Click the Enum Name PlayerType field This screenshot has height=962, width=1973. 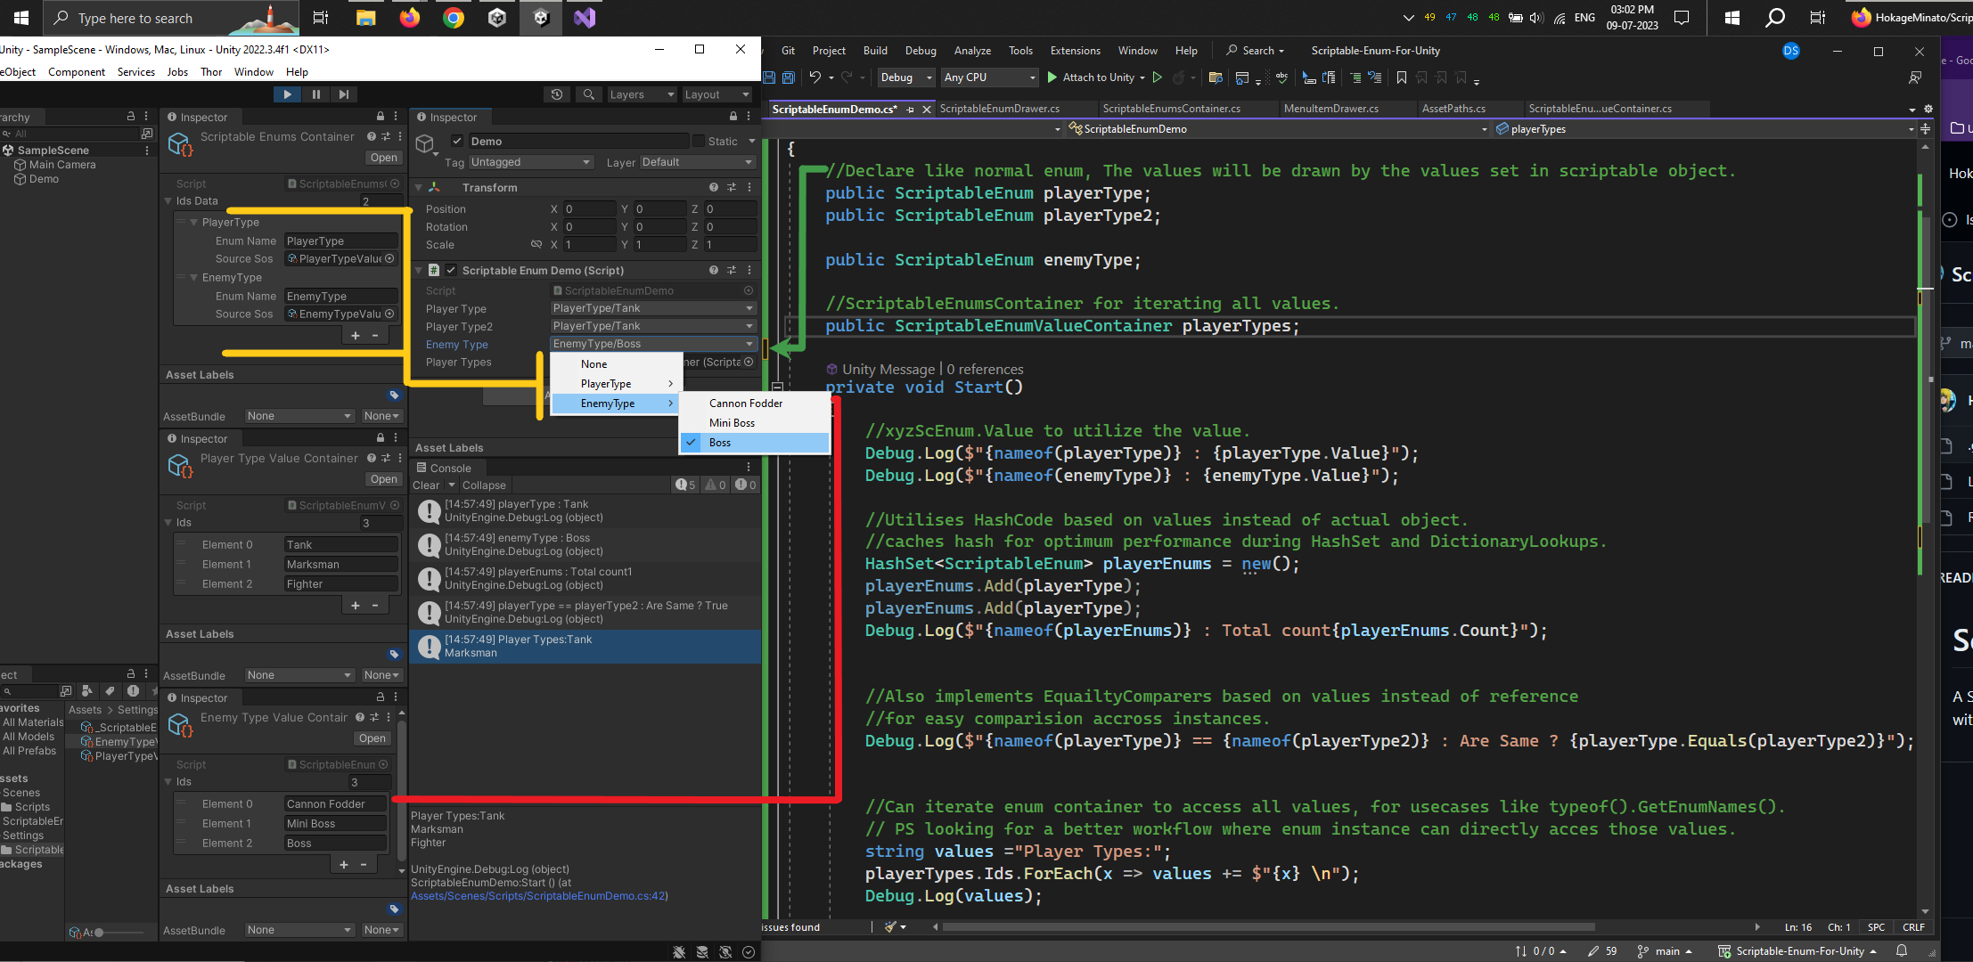click(x=340, y=240)
